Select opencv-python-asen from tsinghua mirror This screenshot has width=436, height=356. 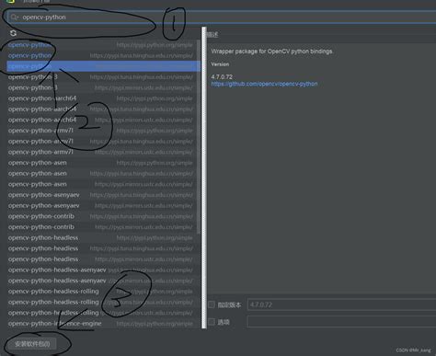[x=103, y=174]
